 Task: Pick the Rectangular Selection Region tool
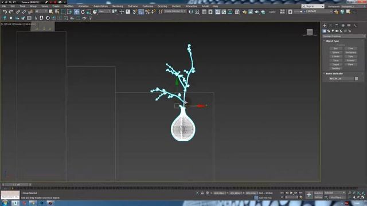click(x=63, y=11)
